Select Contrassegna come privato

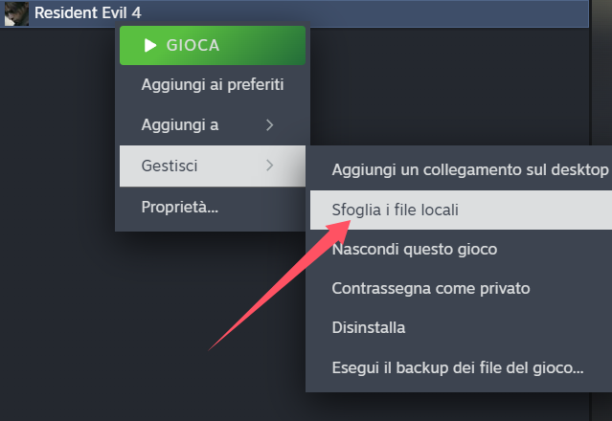[x=461, y=288]
